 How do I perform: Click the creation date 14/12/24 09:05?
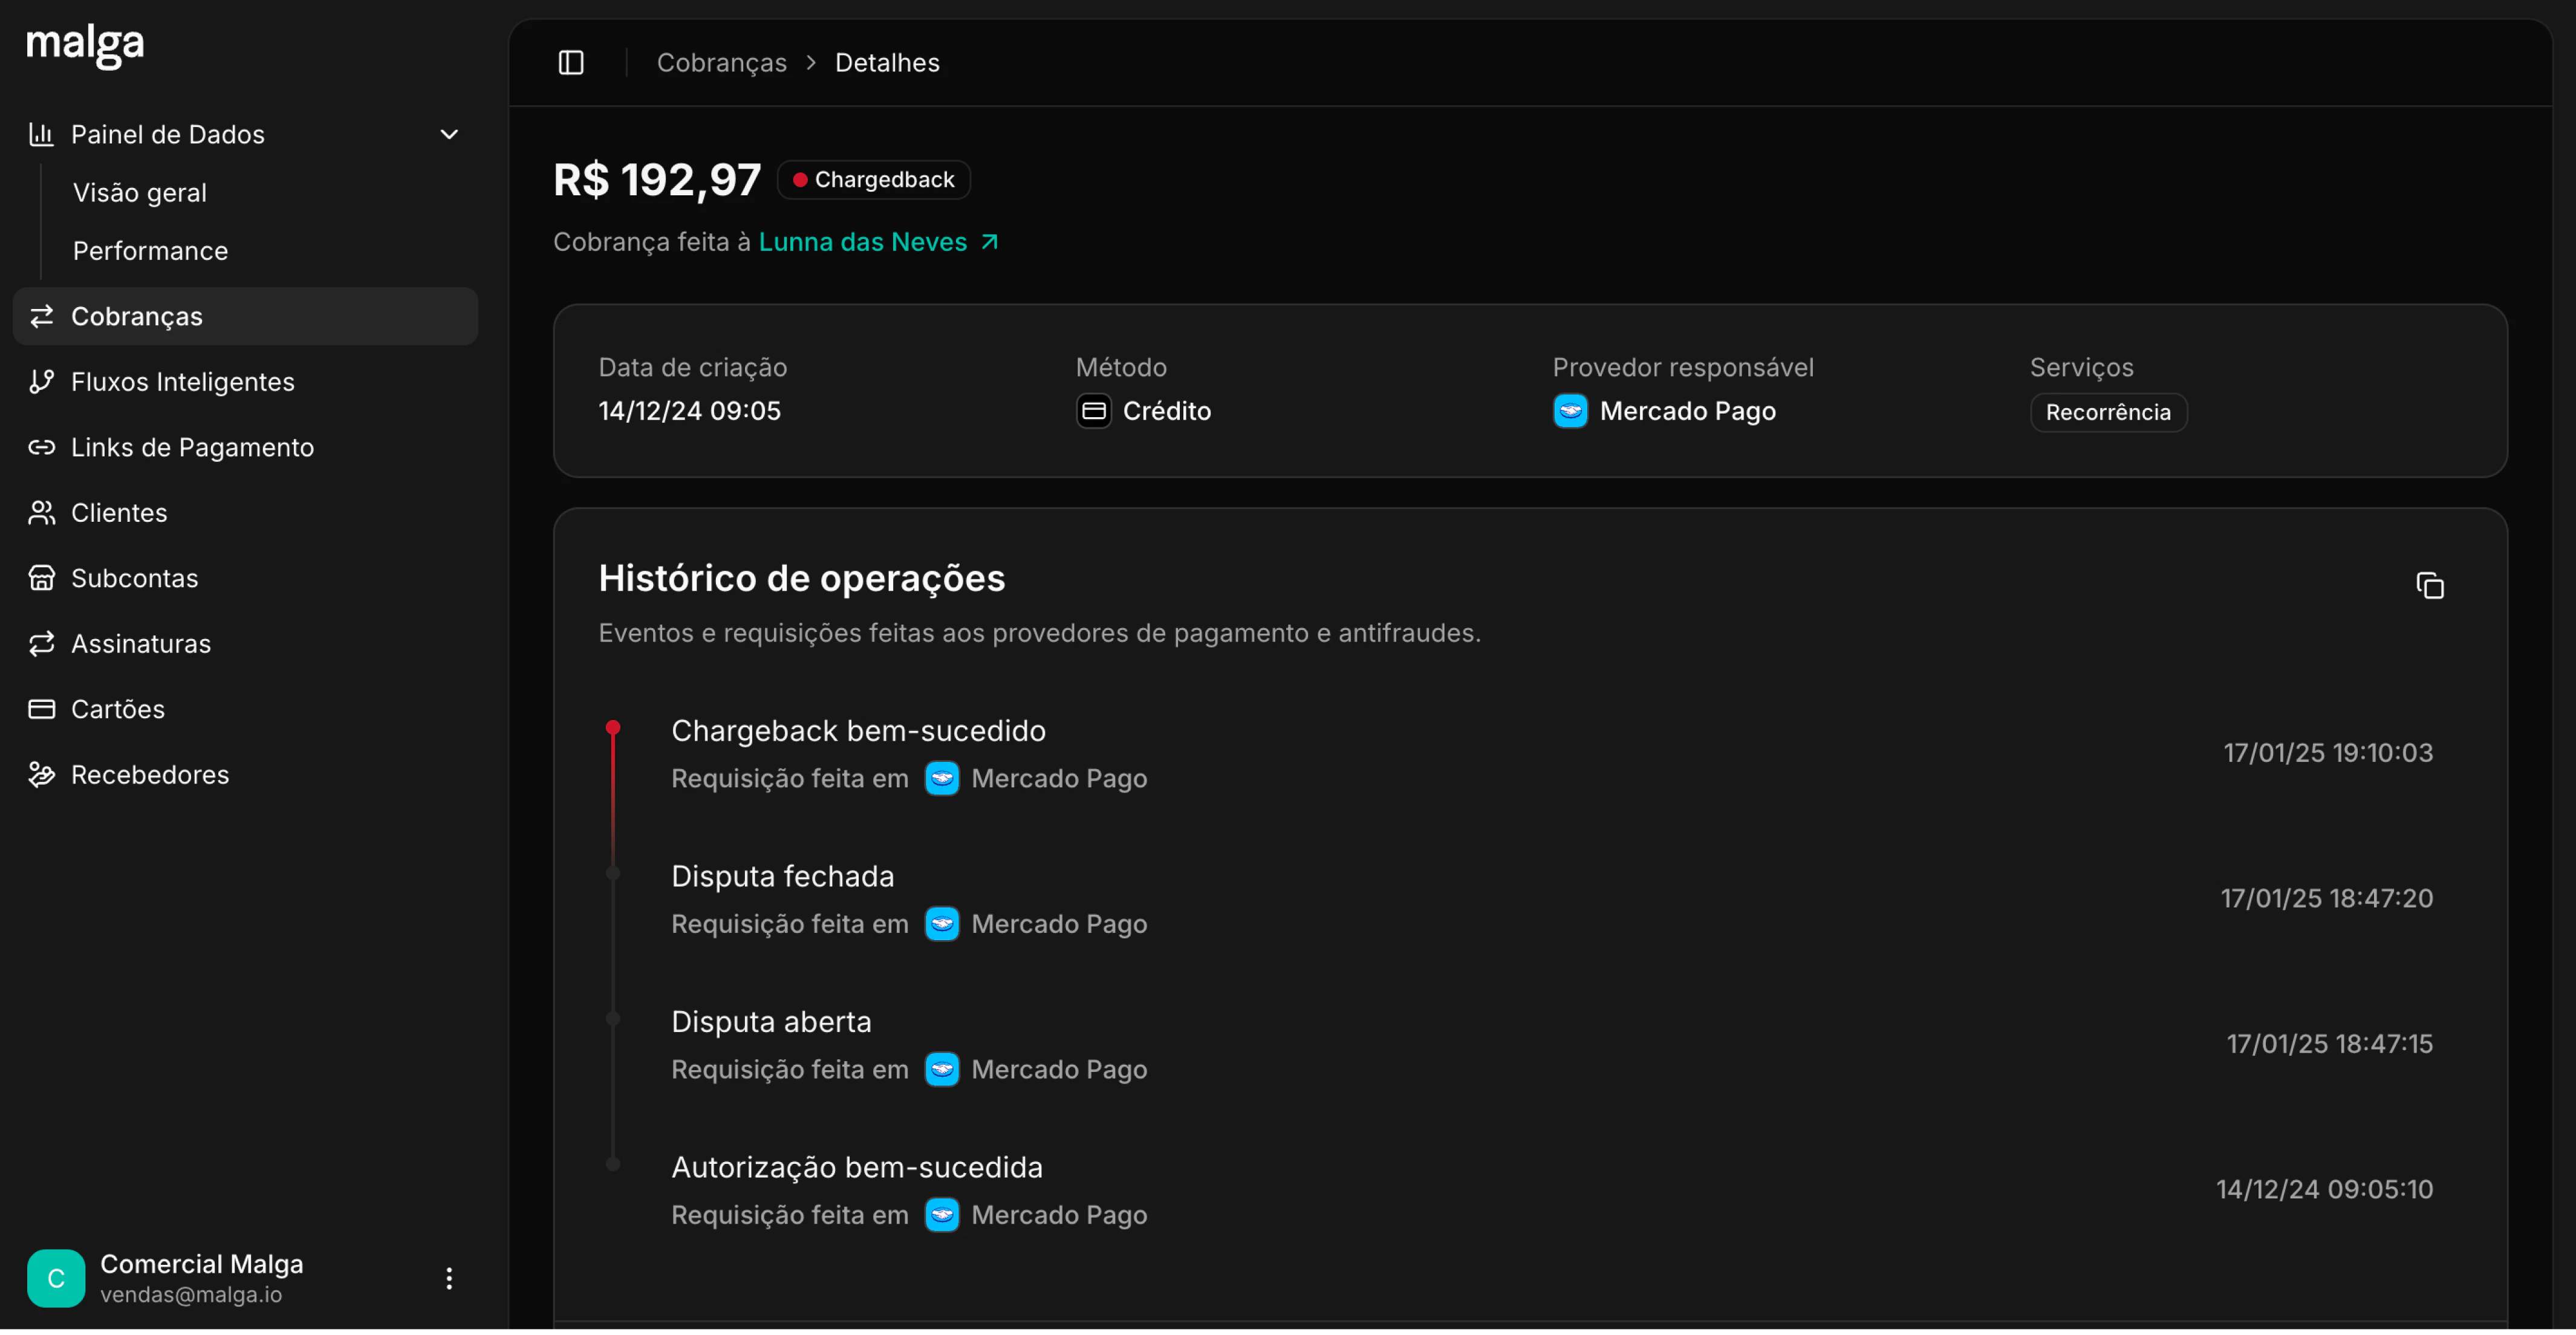click(689, 411)
